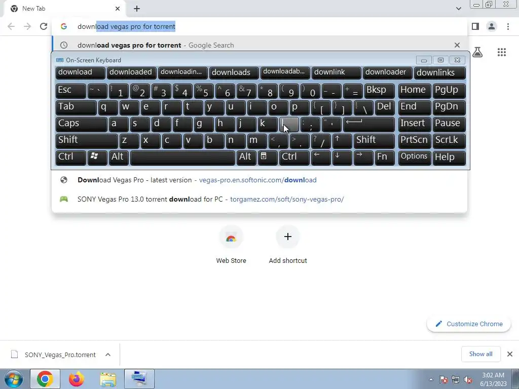Screen dimensions: 519x389
Task: Click the Add shortcut tile
Action: coord(288,245)
